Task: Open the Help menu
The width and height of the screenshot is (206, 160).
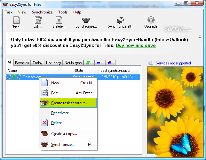Action: [77, 12]
